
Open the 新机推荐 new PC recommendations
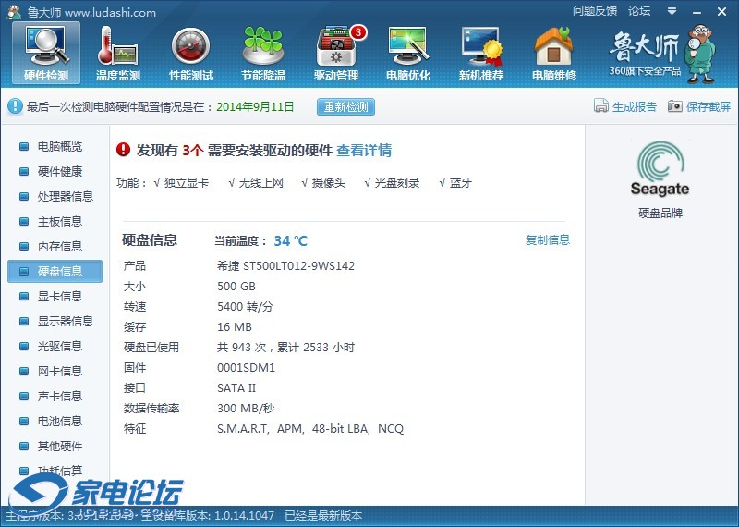tap(481, 53)
